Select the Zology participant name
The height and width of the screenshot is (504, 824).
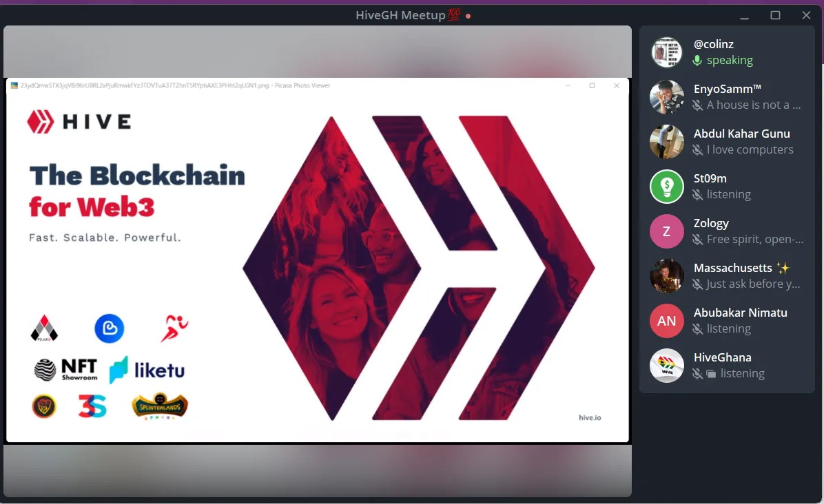[711, 223]
